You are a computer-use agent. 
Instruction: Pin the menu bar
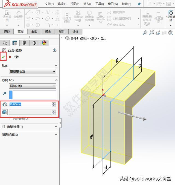(139, 4)
